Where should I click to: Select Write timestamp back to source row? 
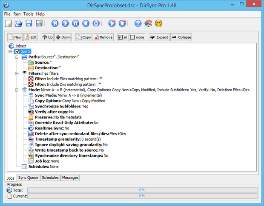[x=66, y=150]
